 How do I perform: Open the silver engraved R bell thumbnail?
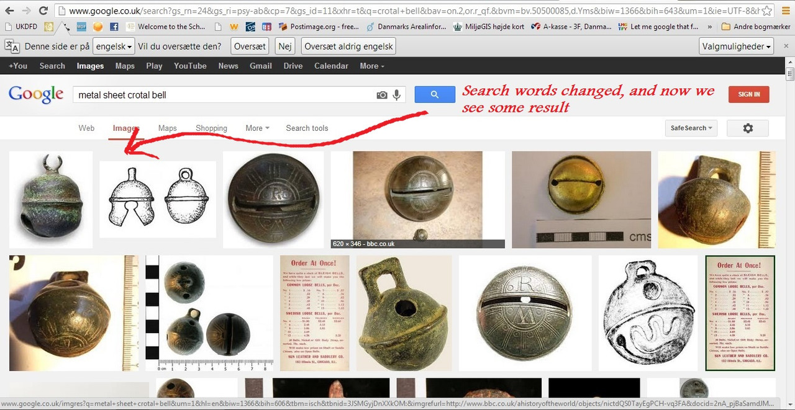pos(525,313)
